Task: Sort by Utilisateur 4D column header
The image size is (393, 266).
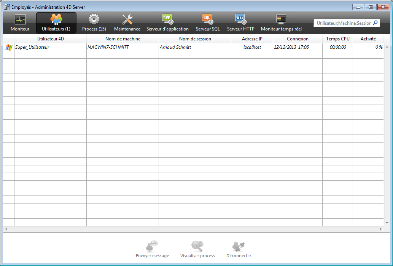Action: (51, 39)
